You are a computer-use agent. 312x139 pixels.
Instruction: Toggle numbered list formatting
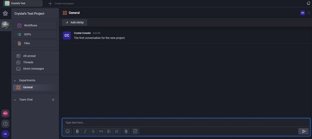pyautogui.click(x=117, y=131)
